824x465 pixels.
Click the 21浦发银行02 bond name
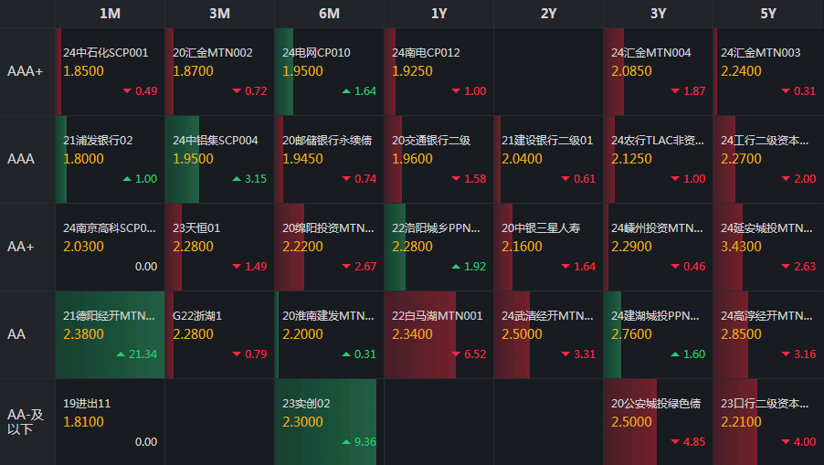[98, 141]
